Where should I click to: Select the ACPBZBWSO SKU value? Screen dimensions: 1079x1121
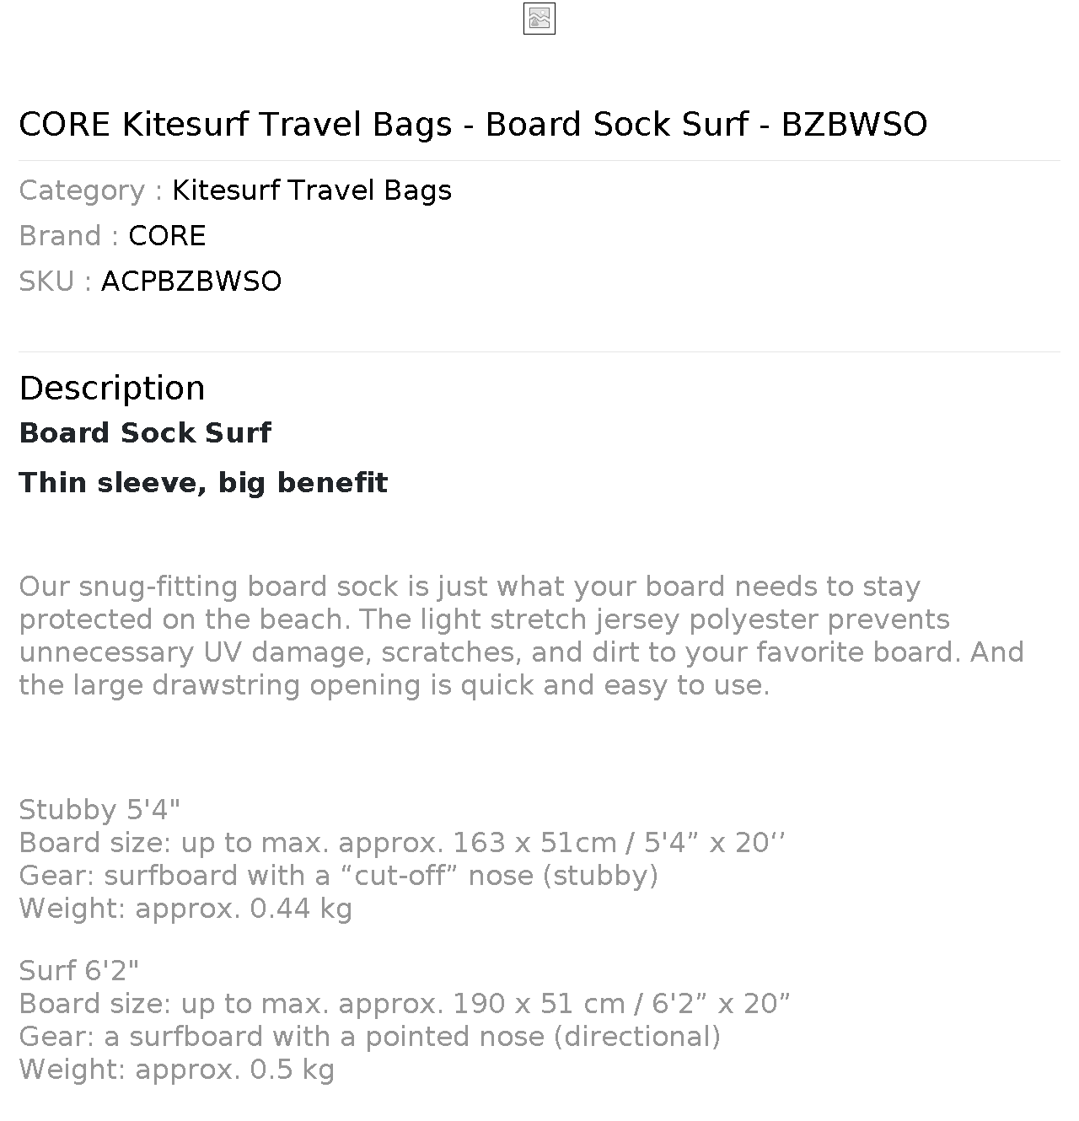pos(191,282)
